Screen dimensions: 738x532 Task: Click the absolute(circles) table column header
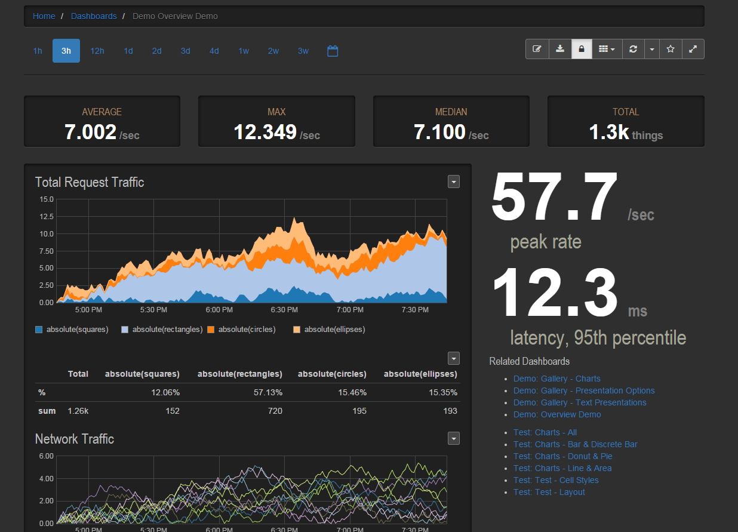[332, 374]
